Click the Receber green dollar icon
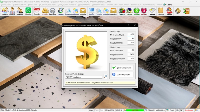This screenshot has height=112, width=200. click(x=136, y=11)
